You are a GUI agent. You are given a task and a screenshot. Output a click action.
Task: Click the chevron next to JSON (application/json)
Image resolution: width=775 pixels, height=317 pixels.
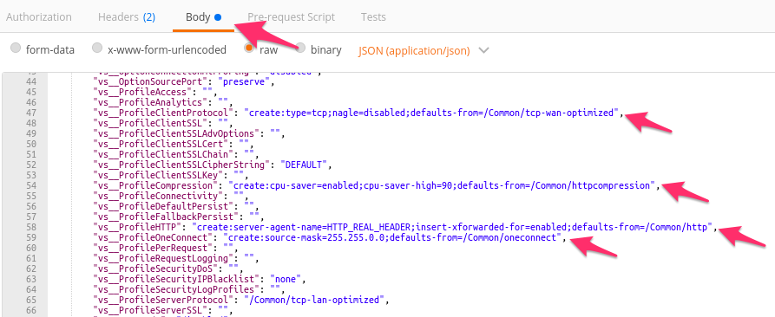tap(484, 50)
